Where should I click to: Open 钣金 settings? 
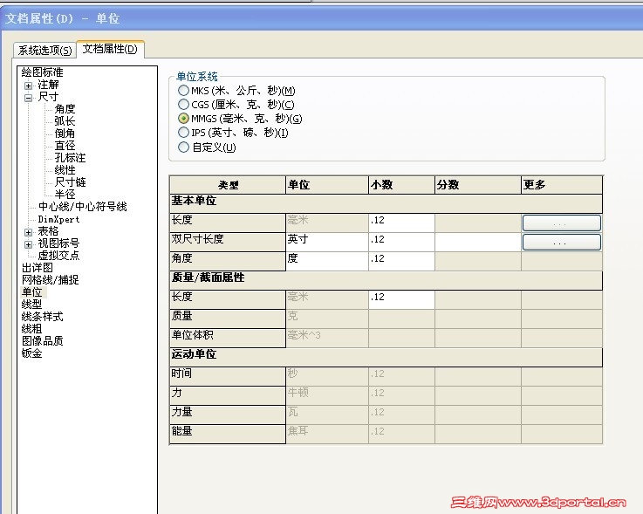point(31,353)
